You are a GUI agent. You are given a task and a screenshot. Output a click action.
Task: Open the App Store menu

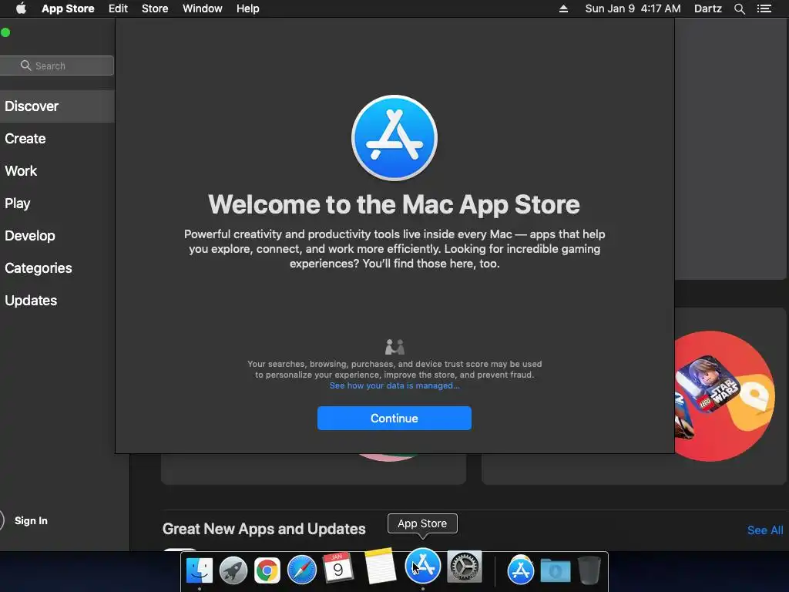[68, 8]
